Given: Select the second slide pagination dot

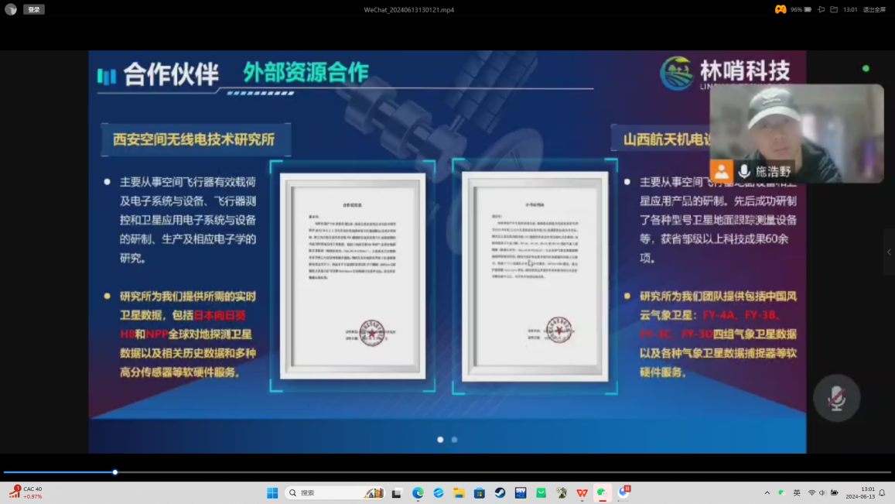Looking at the screenshot, I should (x=454, y=440).
